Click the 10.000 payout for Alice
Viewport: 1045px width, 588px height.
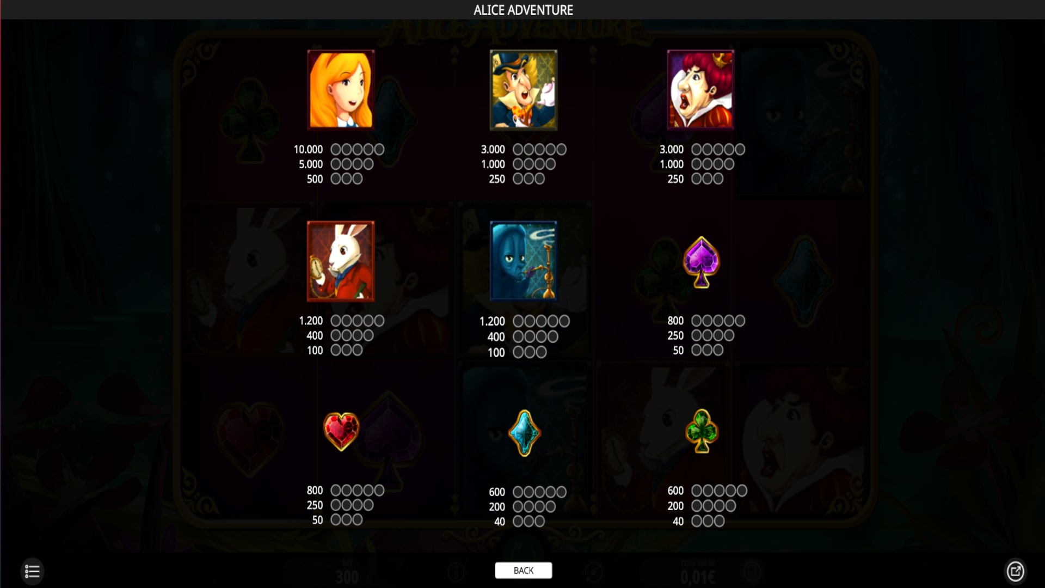(x=308, y=149)
